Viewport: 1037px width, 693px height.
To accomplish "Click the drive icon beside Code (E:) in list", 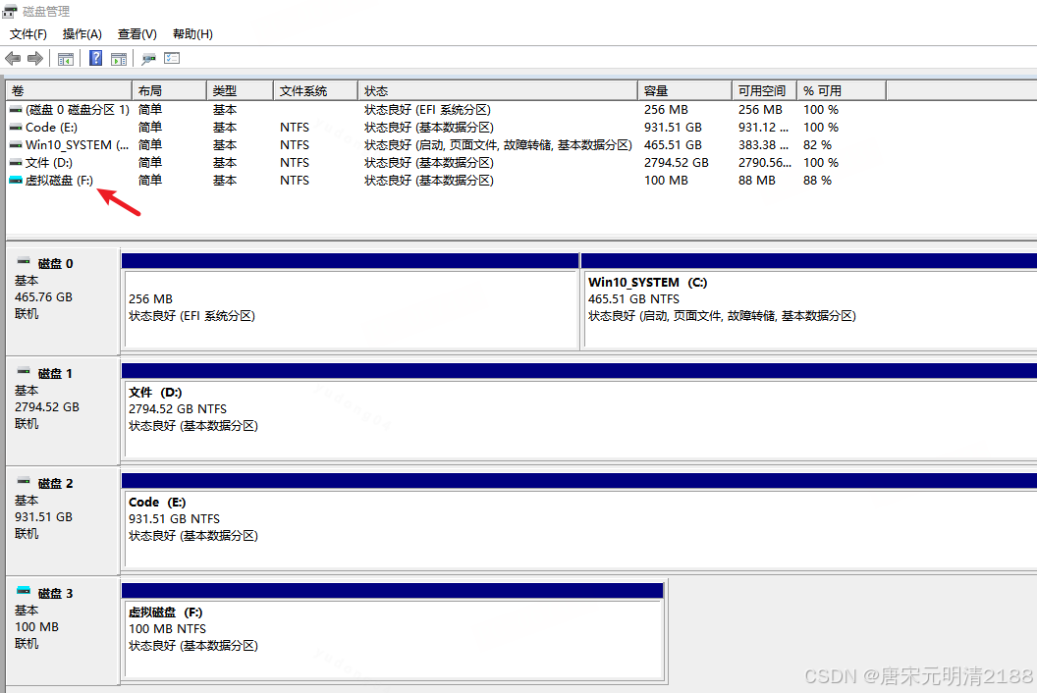I will 16,128.
